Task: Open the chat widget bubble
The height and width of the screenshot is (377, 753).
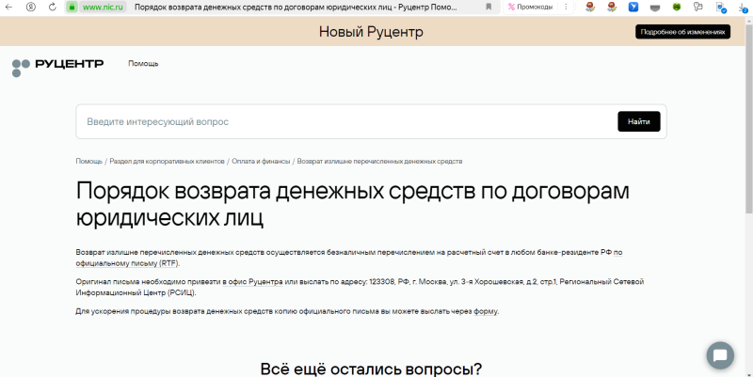Action: click(719, 355)
